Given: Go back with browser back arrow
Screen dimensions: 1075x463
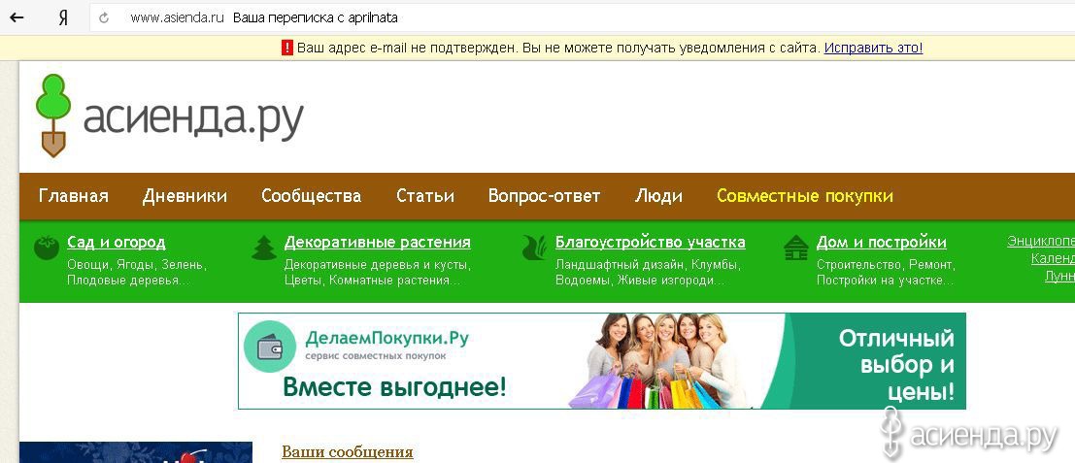Looking at the screenshot, I should pyautogui.click(x=16, y=17).
